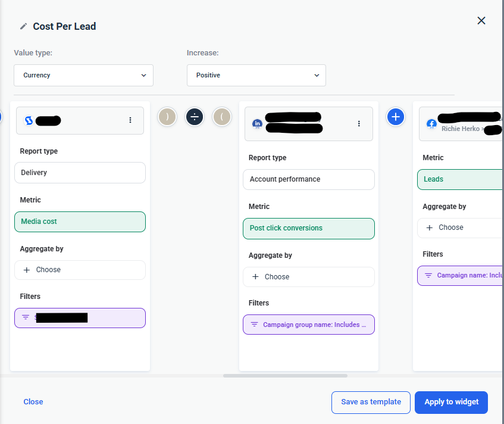504x424 pixels.
Task: Click Apply to widget button
Action: coord(451,402)
